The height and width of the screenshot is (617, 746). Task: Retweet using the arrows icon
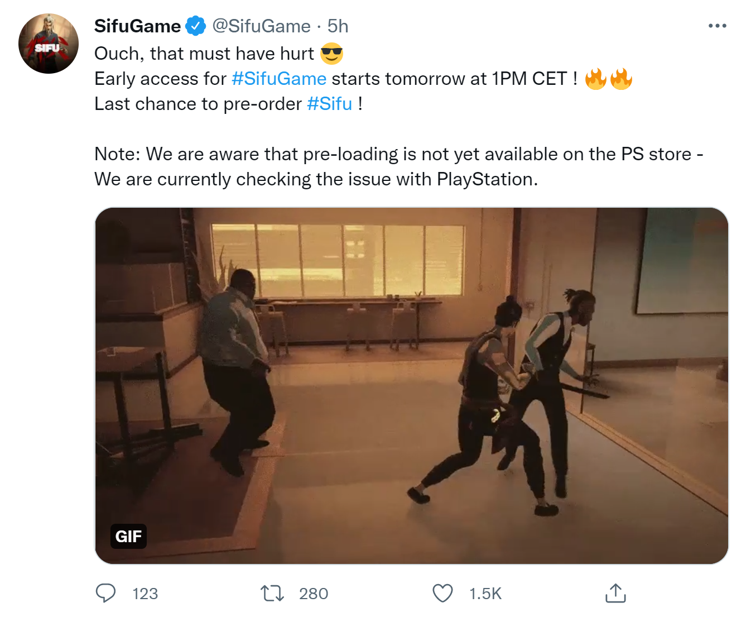(272, 593)
